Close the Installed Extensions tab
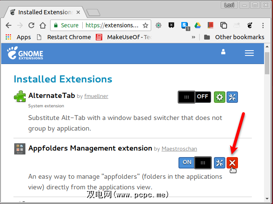 [x=78, y=12]
